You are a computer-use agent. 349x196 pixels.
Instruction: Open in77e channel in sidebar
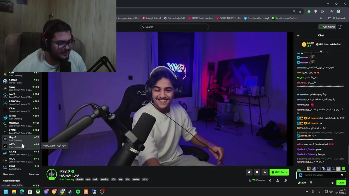coord(21,146)
